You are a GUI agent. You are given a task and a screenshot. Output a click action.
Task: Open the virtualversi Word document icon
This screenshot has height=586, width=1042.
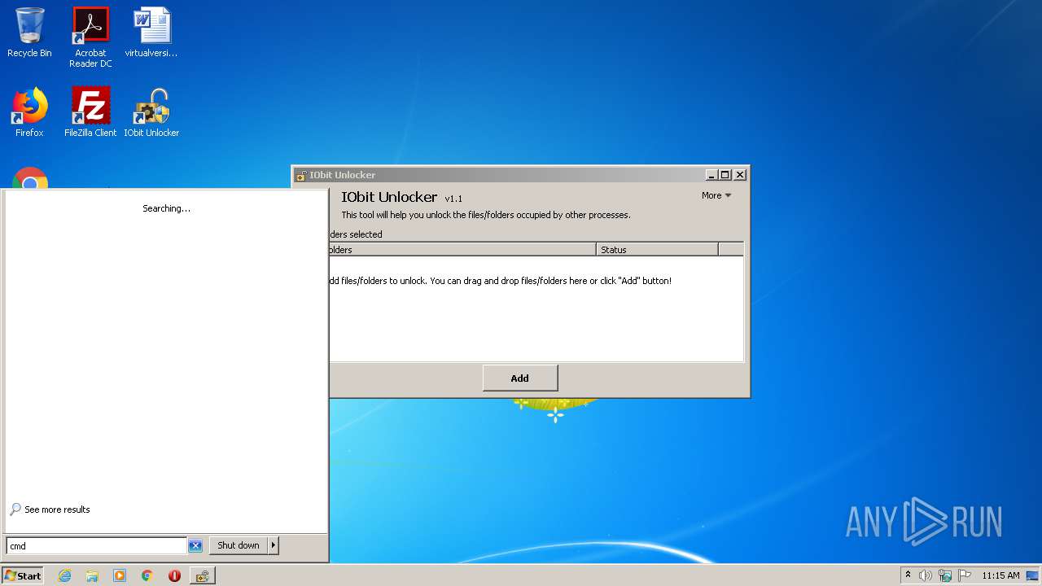coord(151,33)
